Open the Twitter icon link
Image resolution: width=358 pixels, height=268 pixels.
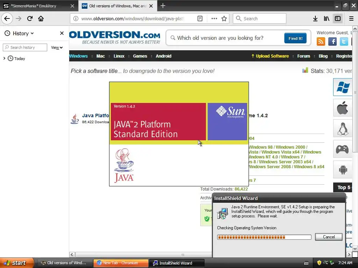point(344,42)
